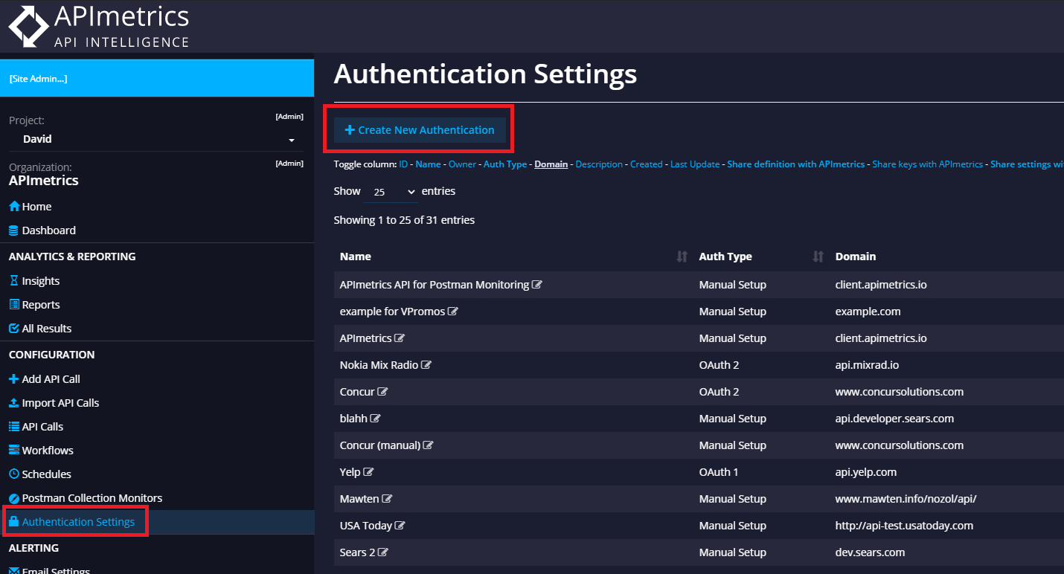Screen dimensions: 1064x574
Task: Toggle the Auth Type column visibility
Action: (x=505, y=164)
